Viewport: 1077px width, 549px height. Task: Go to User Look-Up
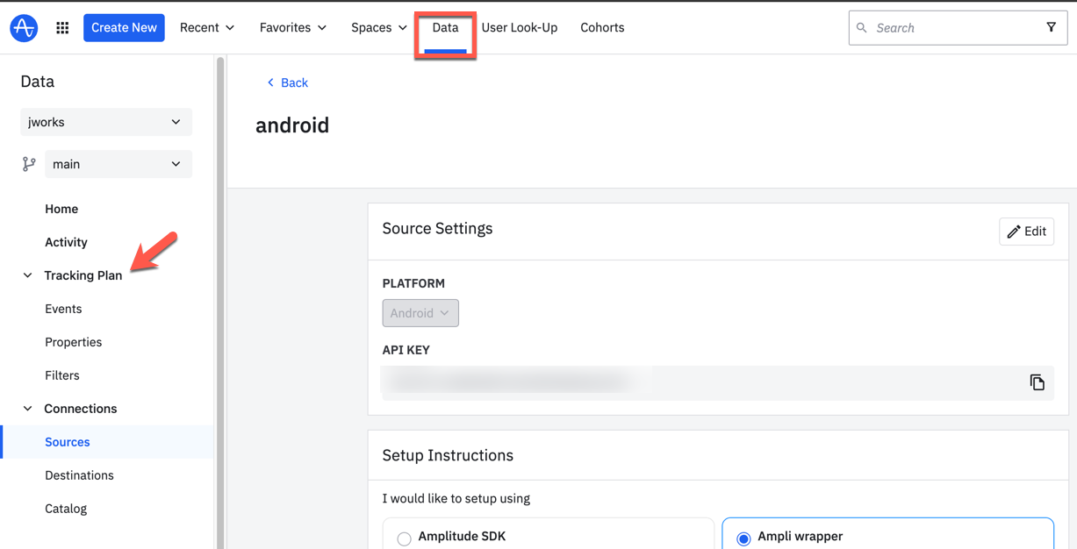(x=520, y=28)
